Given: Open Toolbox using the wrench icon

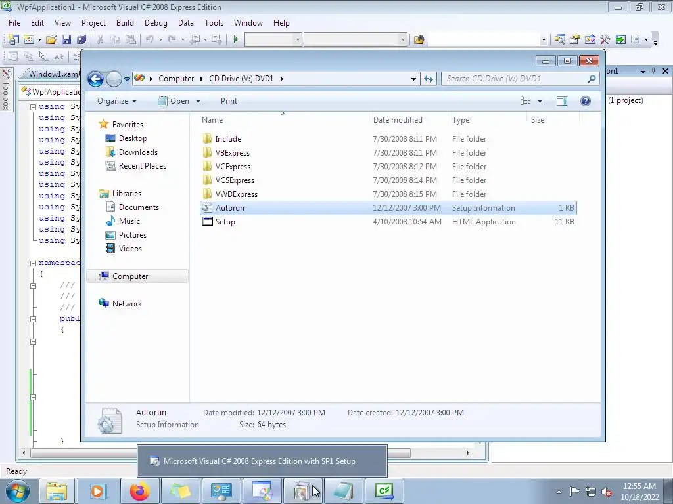Looking at the screenshot, I should click(605, 40).
